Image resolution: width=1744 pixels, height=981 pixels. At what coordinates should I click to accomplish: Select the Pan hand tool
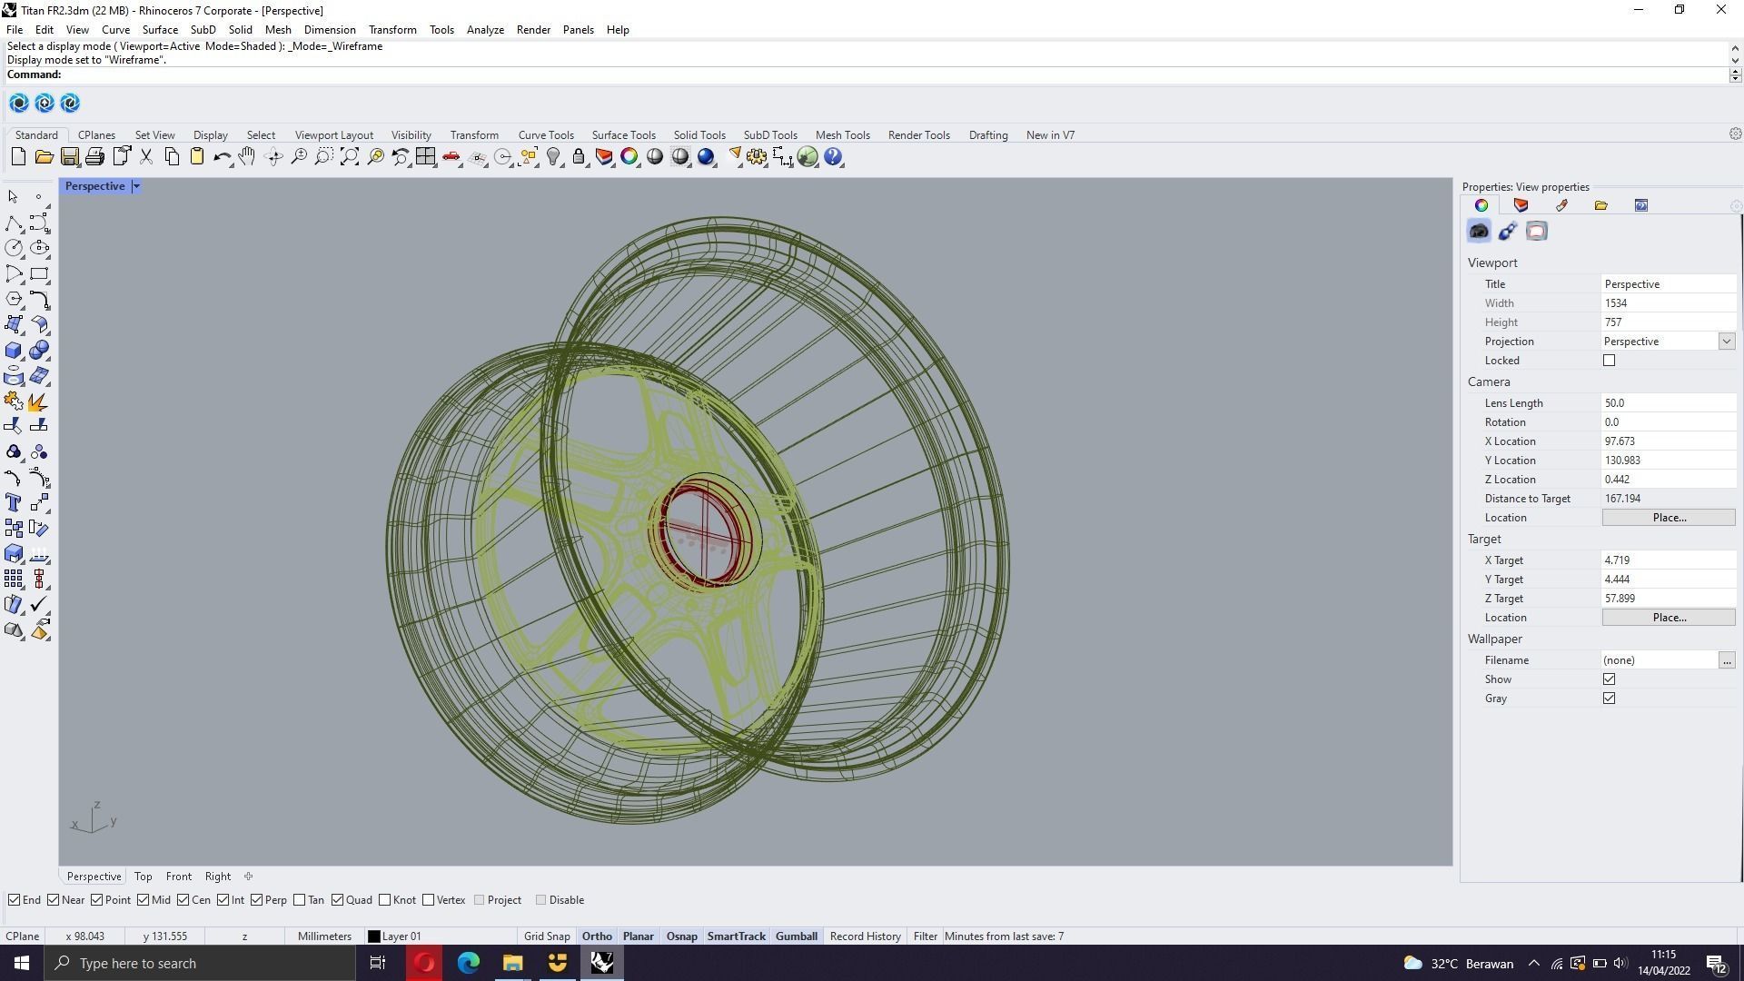247,157
